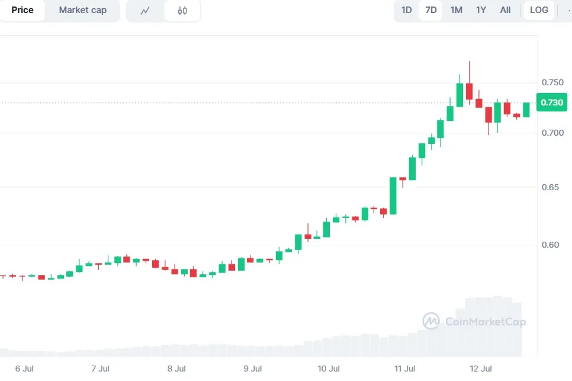Click the 6 Jul date axis label
The image size is (572, 381).
tap(24, 369)
